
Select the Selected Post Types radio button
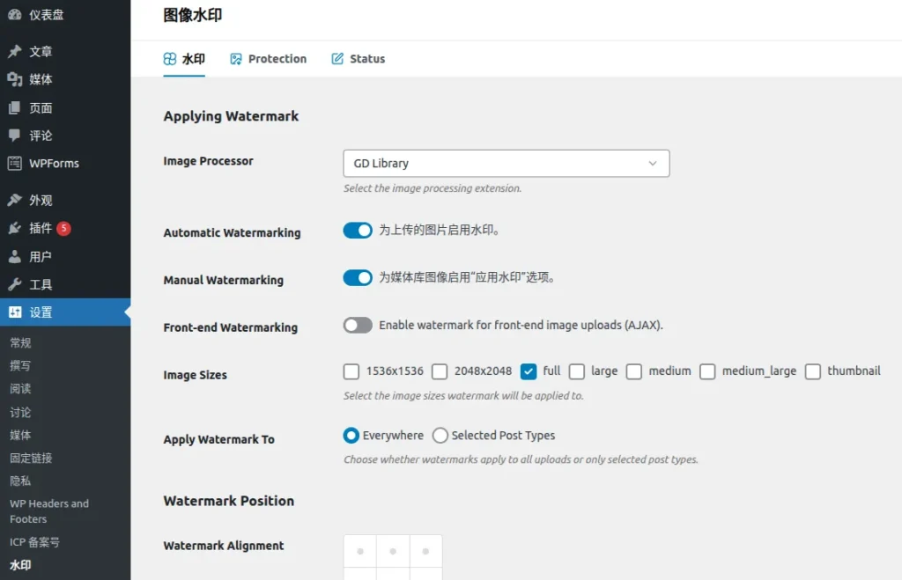tap(440, 435)
